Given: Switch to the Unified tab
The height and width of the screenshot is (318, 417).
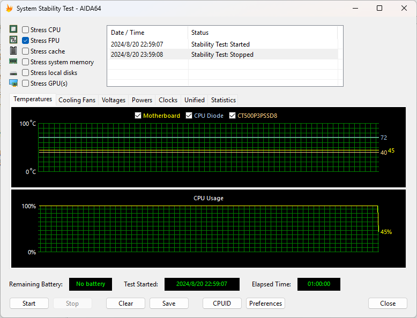Looking at the screenshot, I should click(195, 100).
